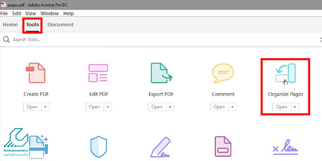The height and width of the screenshot is (161, 322).
Task: Clear search with the X button
Action: point(321,39)
